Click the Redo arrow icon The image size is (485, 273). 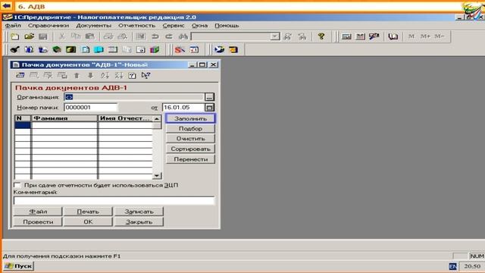[169, 36]
